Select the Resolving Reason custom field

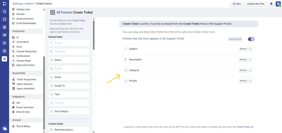click(69, 130)
